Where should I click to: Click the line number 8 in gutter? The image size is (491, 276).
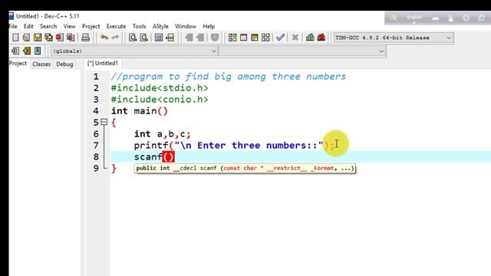coord(96,156)
